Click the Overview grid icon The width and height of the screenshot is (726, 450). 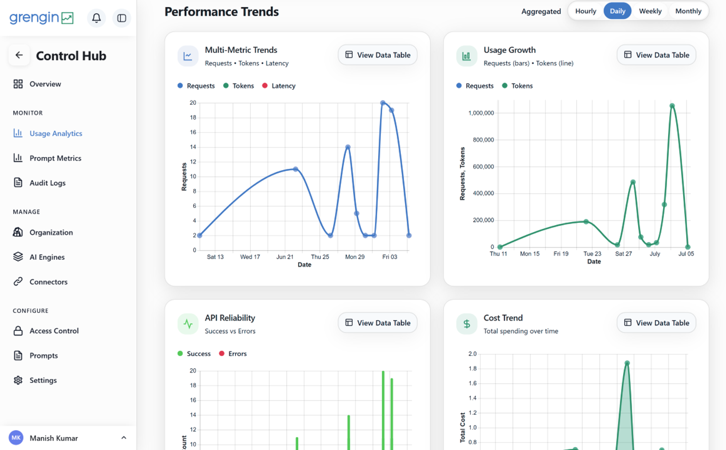pos(18,84)
